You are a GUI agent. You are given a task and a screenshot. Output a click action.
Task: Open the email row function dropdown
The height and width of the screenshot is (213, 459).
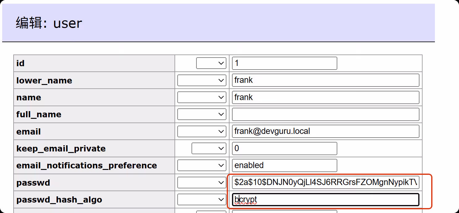tap(202, 132)
